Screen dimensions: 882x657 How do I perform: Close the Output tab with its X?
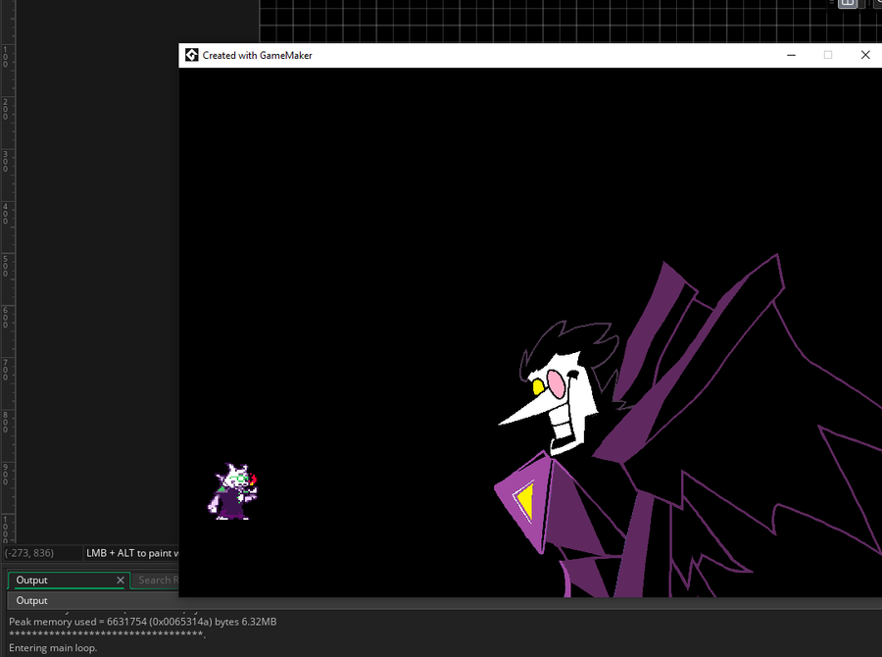[x=121, y=580]
